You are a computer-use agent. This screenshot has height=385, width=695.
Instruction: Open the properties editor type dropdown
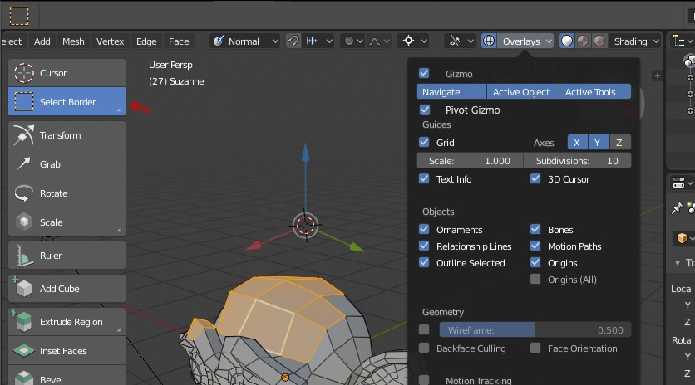(683, 183)
